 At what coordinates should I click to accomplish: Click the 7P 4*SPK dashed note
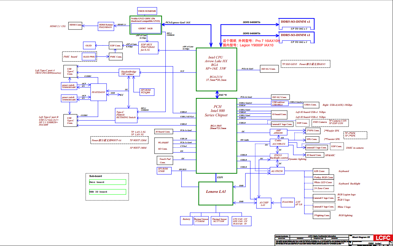(356, 135)
